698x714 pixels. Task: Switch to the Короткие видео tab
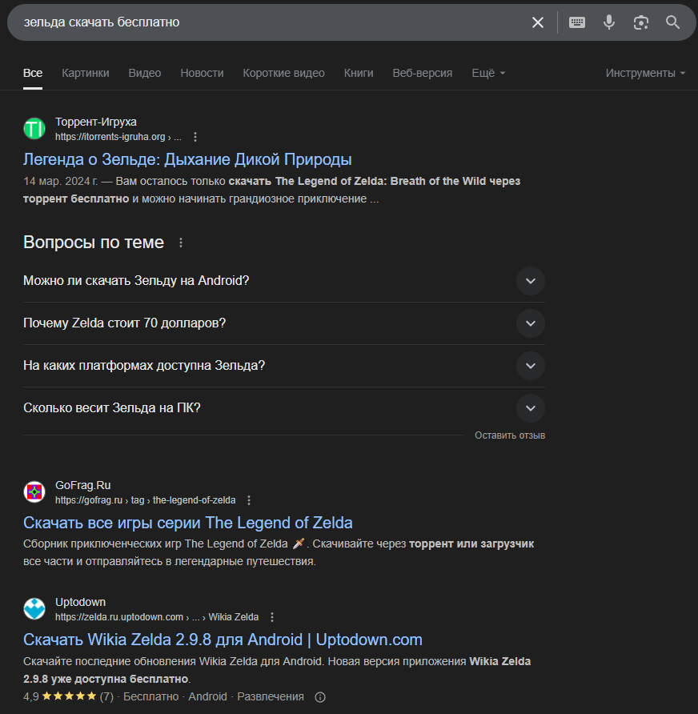[283, 73]
